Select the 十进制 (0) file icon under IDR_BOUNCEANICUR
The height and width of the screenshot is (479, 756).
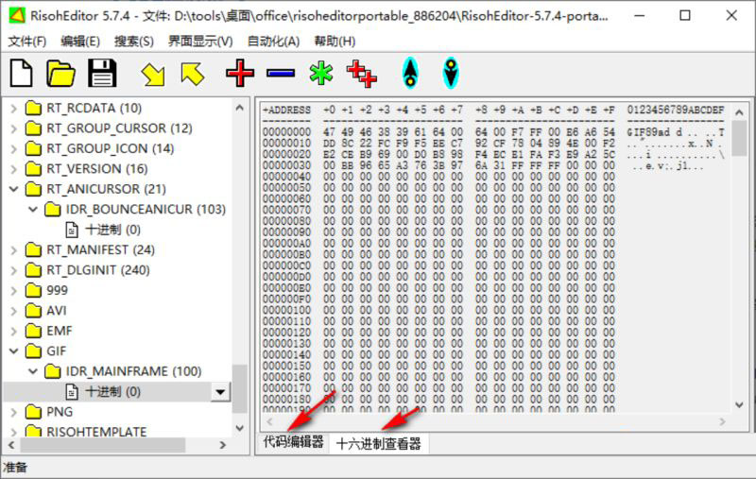point(72,230)
